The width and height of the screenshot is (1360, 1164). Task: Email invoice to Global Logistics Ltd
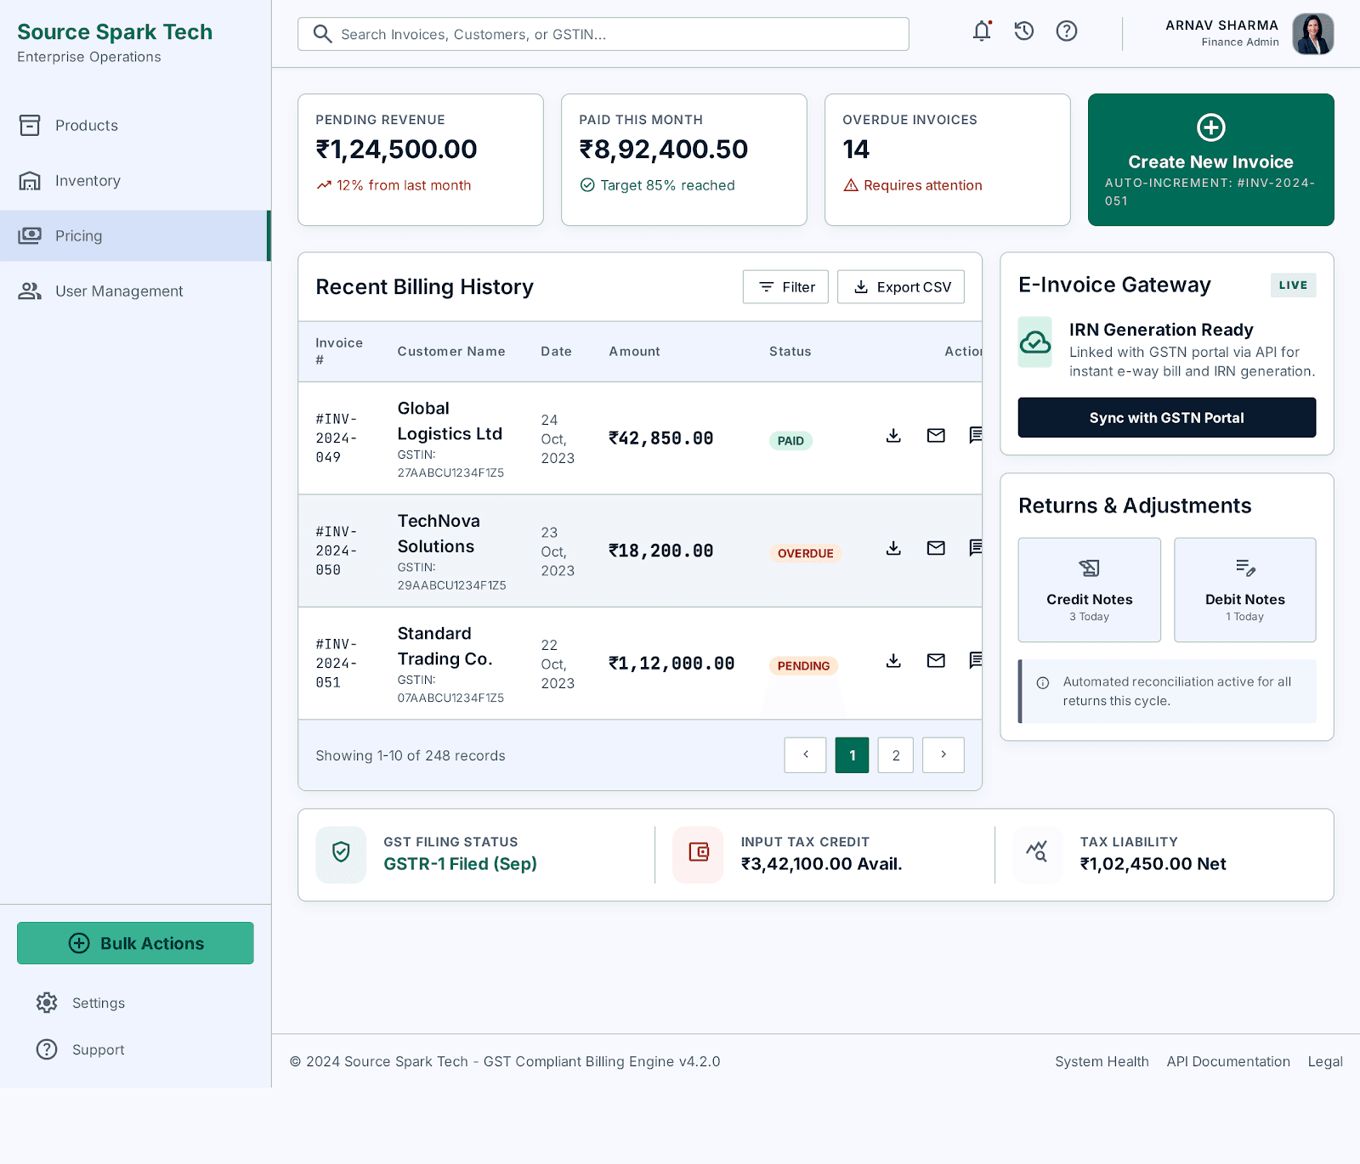click(x=936, y=436)
